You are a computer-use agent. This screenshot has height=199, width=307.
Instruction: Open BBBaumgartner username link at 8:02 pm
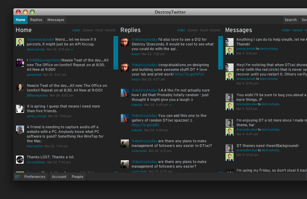click(x=37, y=95)
